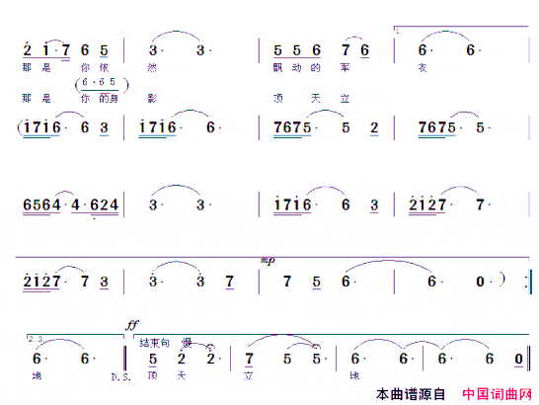Select the parenthesized "6·6 5" alternate notes

coord(102,84)
